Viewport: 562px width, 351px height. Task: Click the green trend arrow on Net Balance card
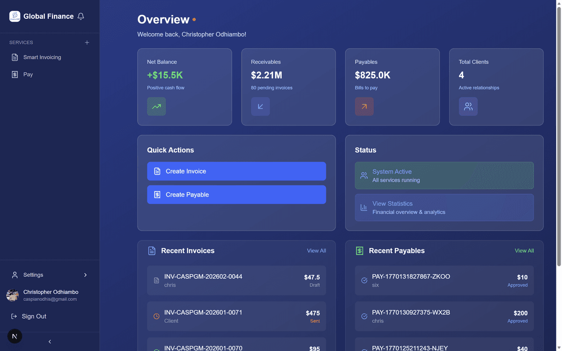(x=156, y=106)
